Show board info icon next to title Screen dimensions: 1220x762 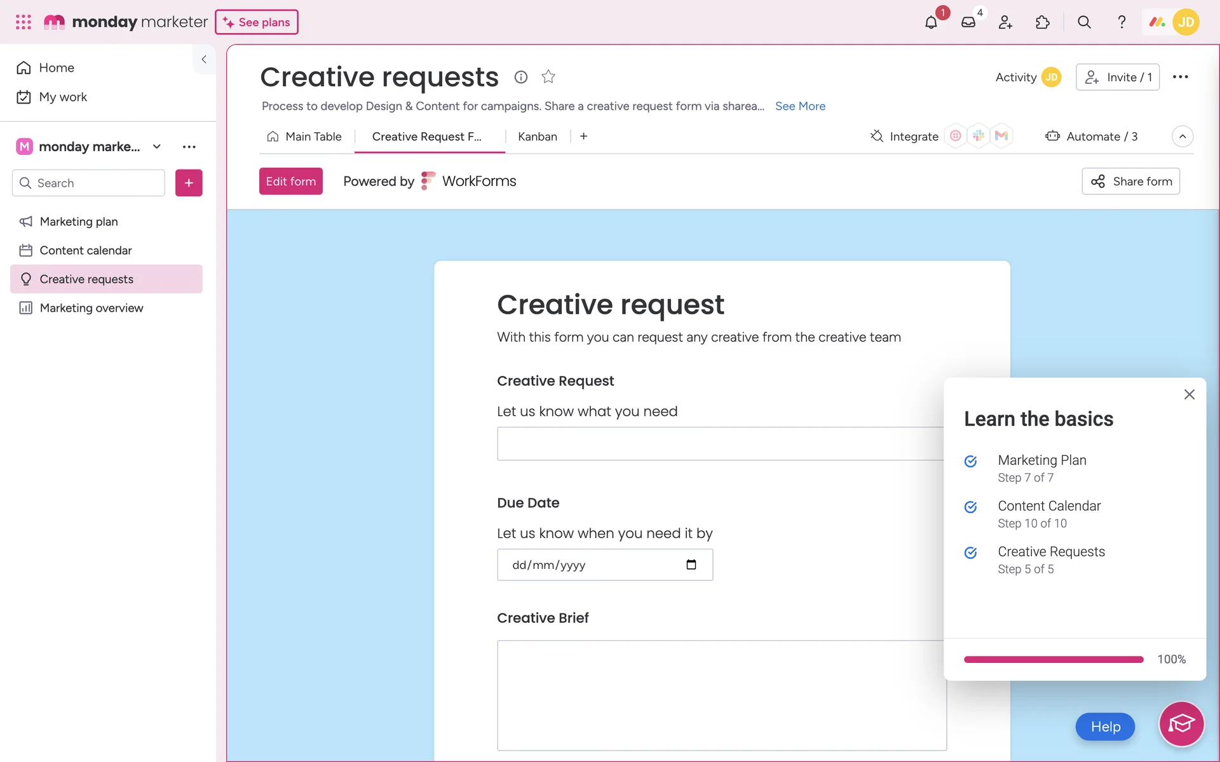click(x=521, y=77)
